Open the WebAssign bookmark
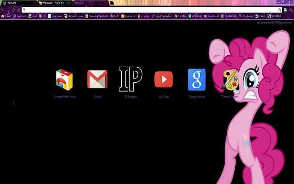This screenshot has width=294, height=184. 246,16
